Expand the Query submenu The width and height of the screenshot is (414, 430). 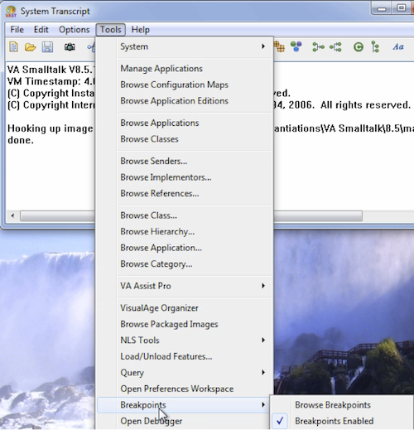click(x=184, y=373)
